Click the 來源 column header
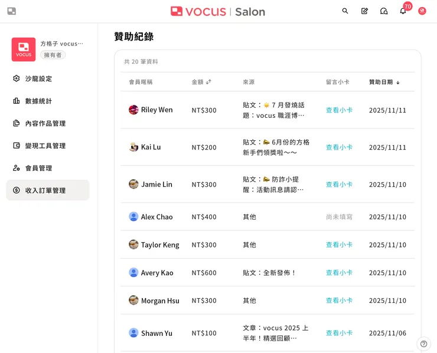This screenshot has height=353, width=437. (x=249, y=82)
